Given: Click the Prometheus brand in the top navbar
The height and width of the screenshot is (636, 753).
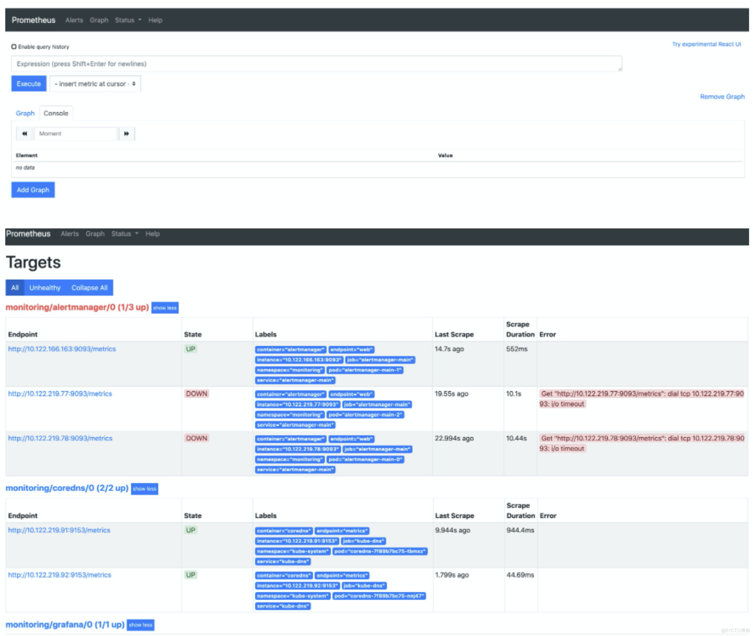Looking at the screenshot, I should [x=33, y=20].
